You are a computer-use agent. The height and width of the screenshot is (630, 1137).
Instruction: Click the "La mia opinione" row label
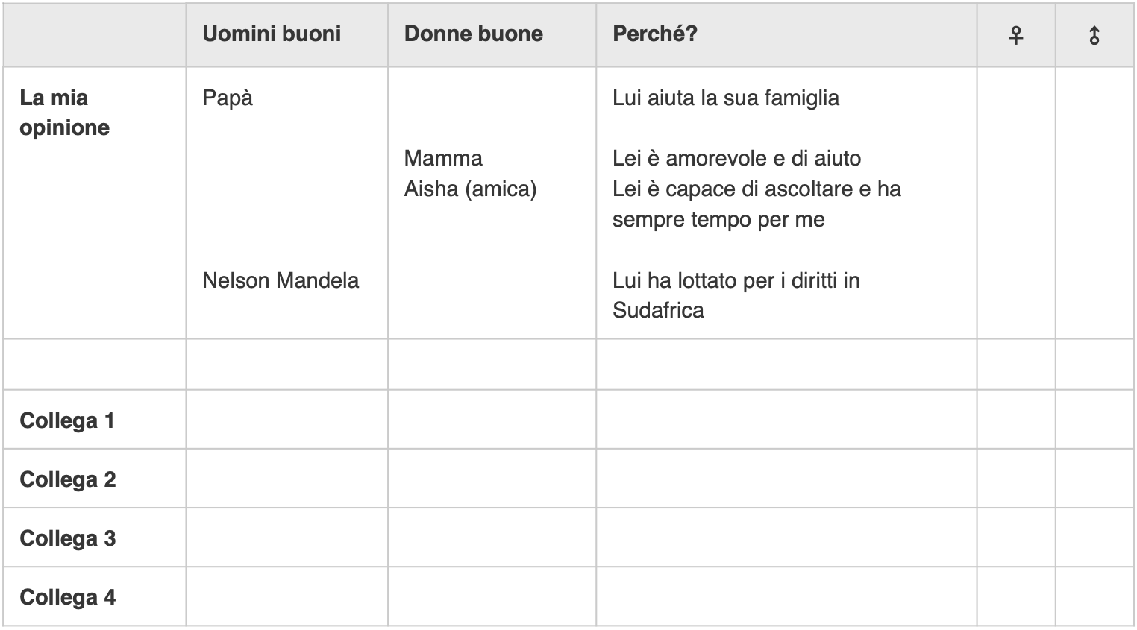[64, 113]
